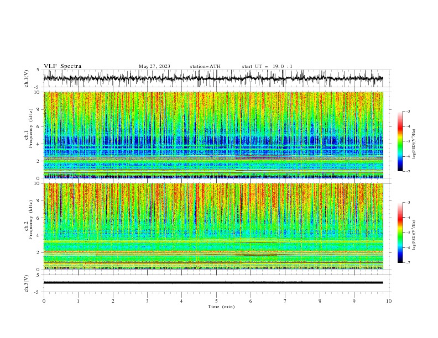Click the "8" tick on the time axis
This screenshot has height=338, width=438.
click(x=320, y=301)
